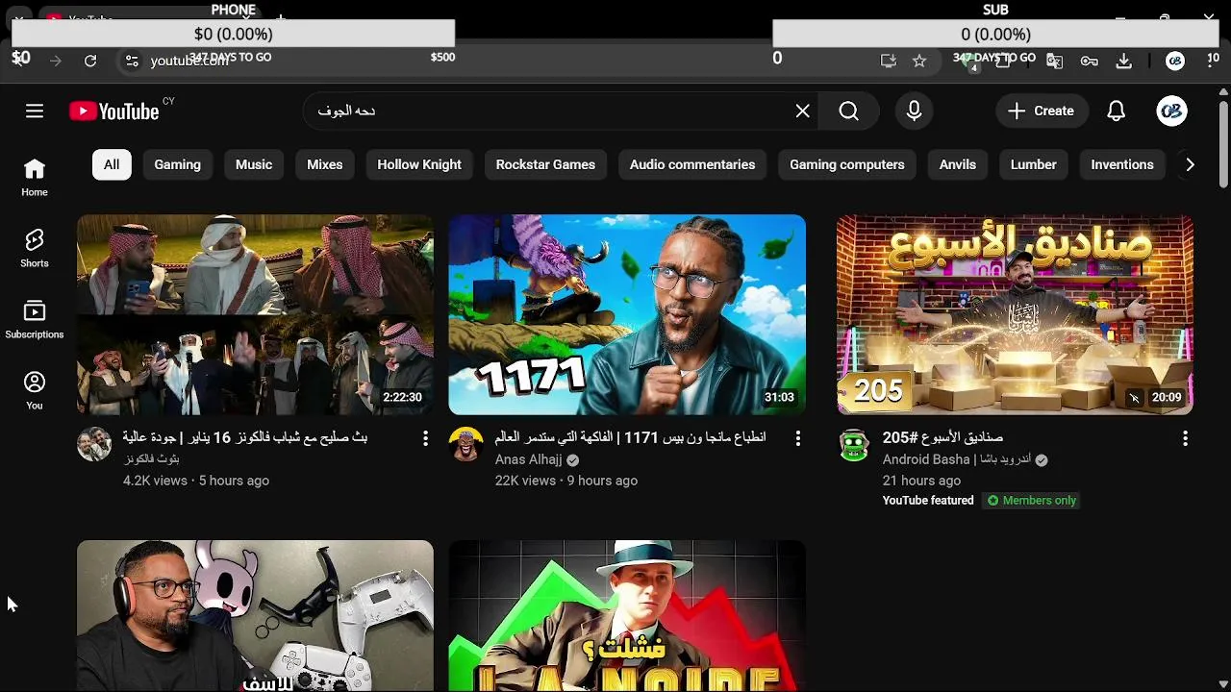Viewport: 1231px width, 692px height.
Task: Select the Gaming computers filter chip
Action: pos(847,164)
